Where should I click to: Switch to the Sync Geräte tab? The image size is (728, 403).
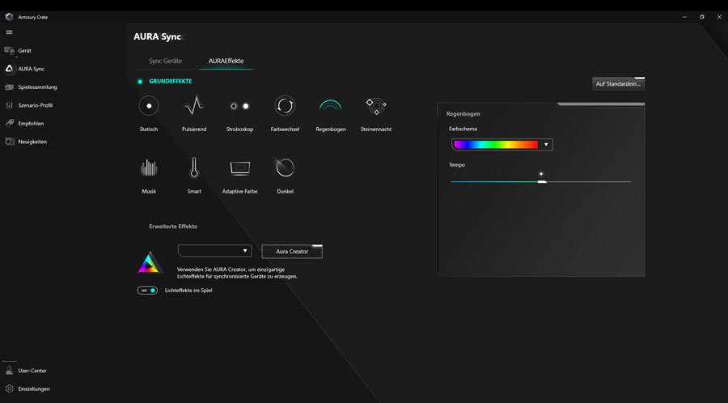(165, 61)
